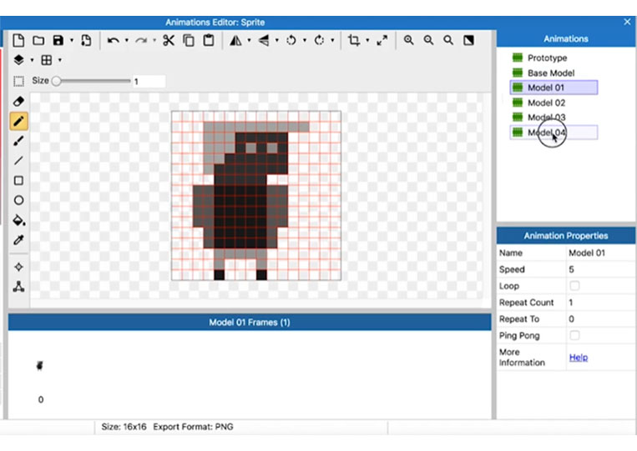The width and height of the screenshot is (637, 451).
Task: Click the Copy icon
Action: (189, 40)
